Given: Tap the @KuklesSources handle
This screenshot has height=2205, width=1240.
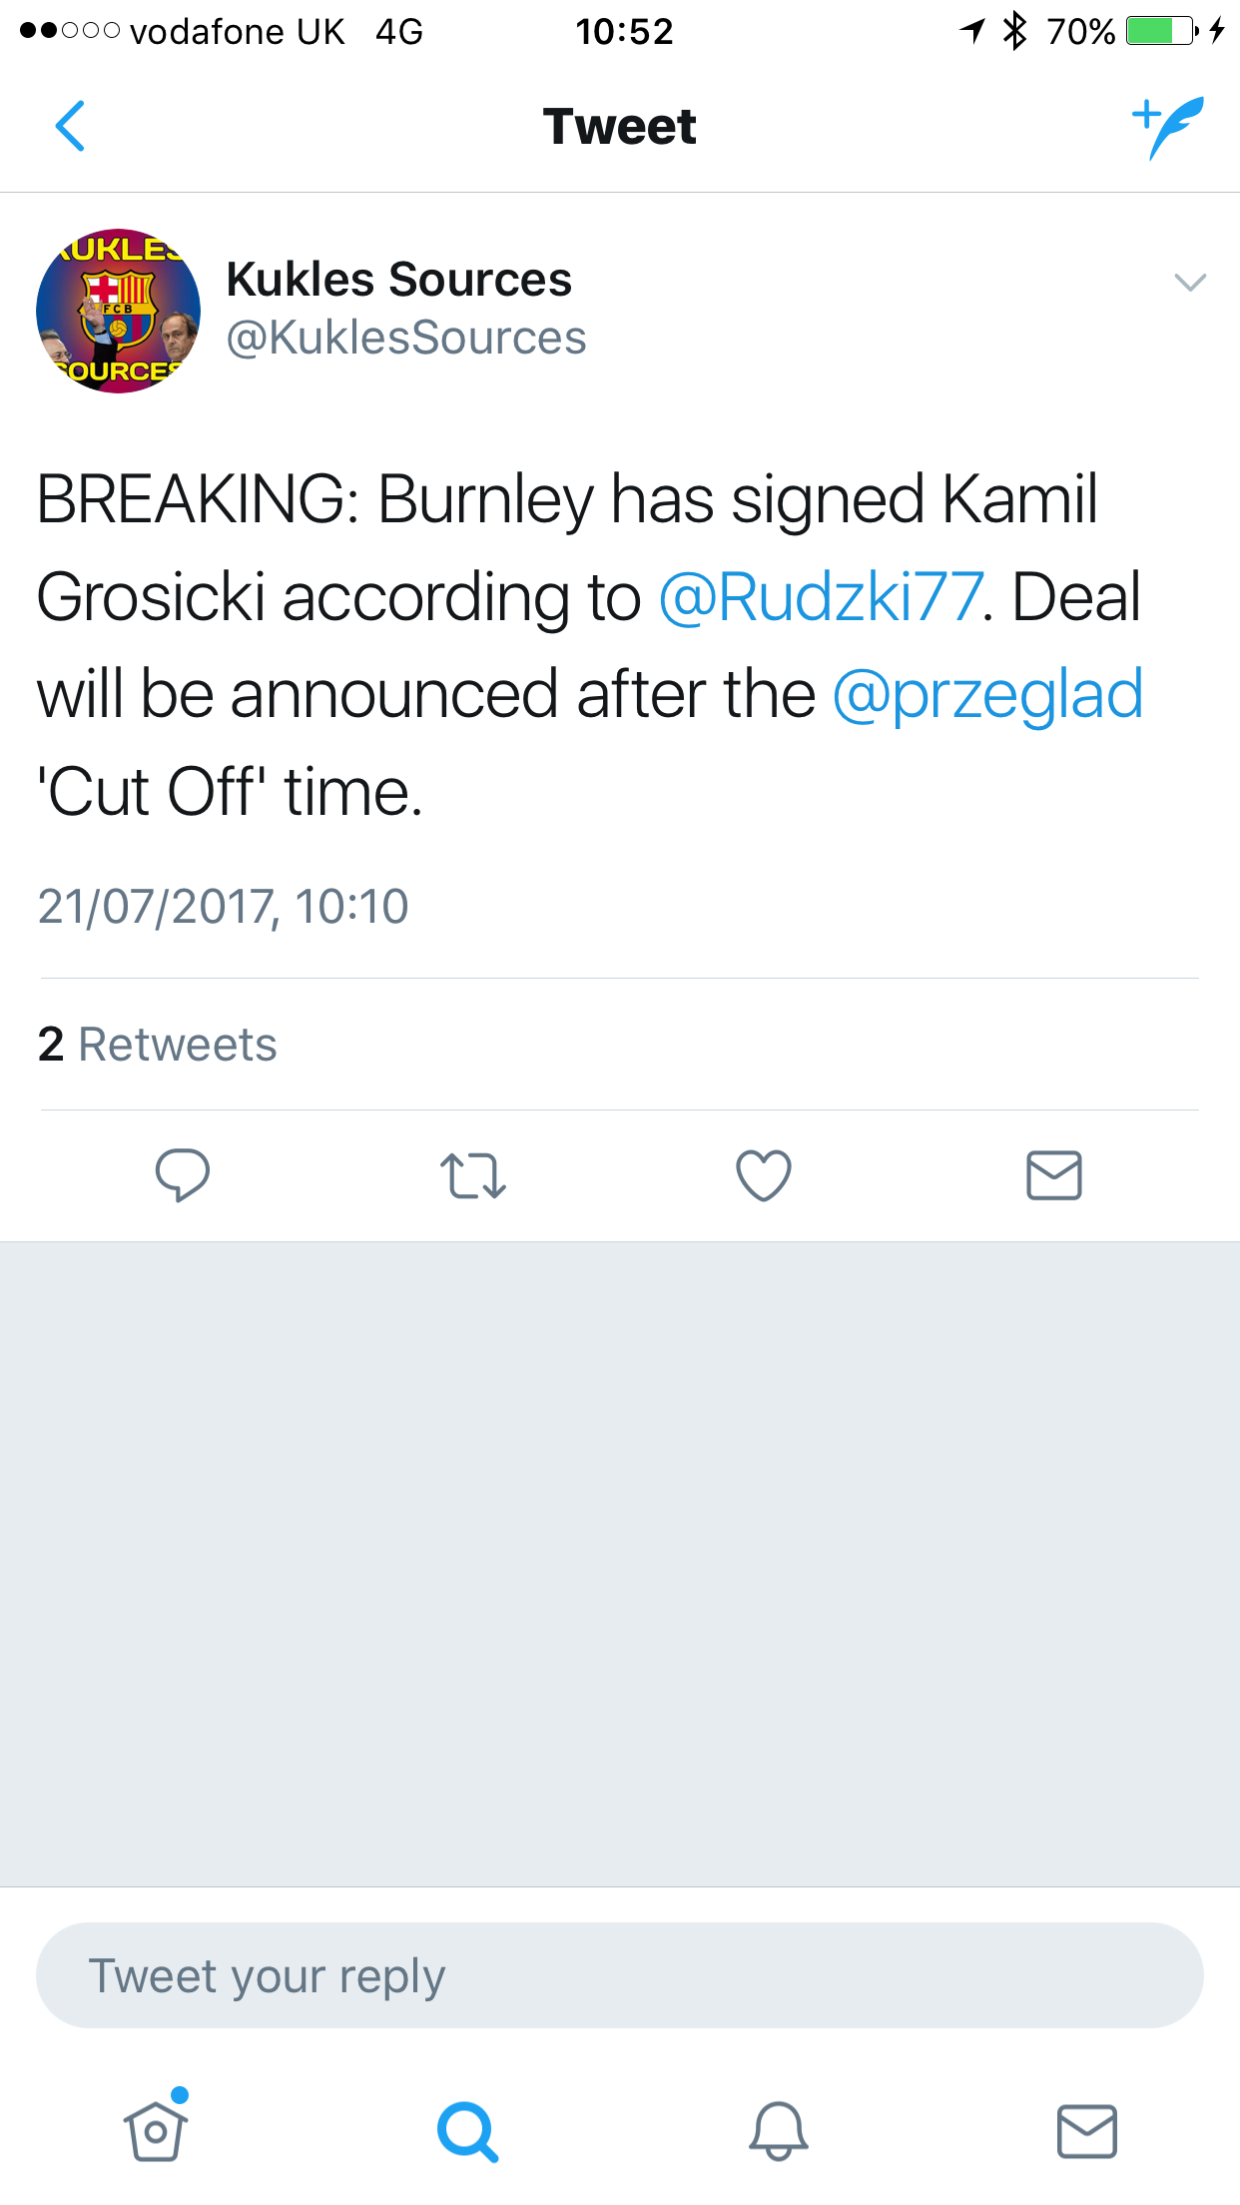Looking at the screenshot, I should tap(406, 338).
